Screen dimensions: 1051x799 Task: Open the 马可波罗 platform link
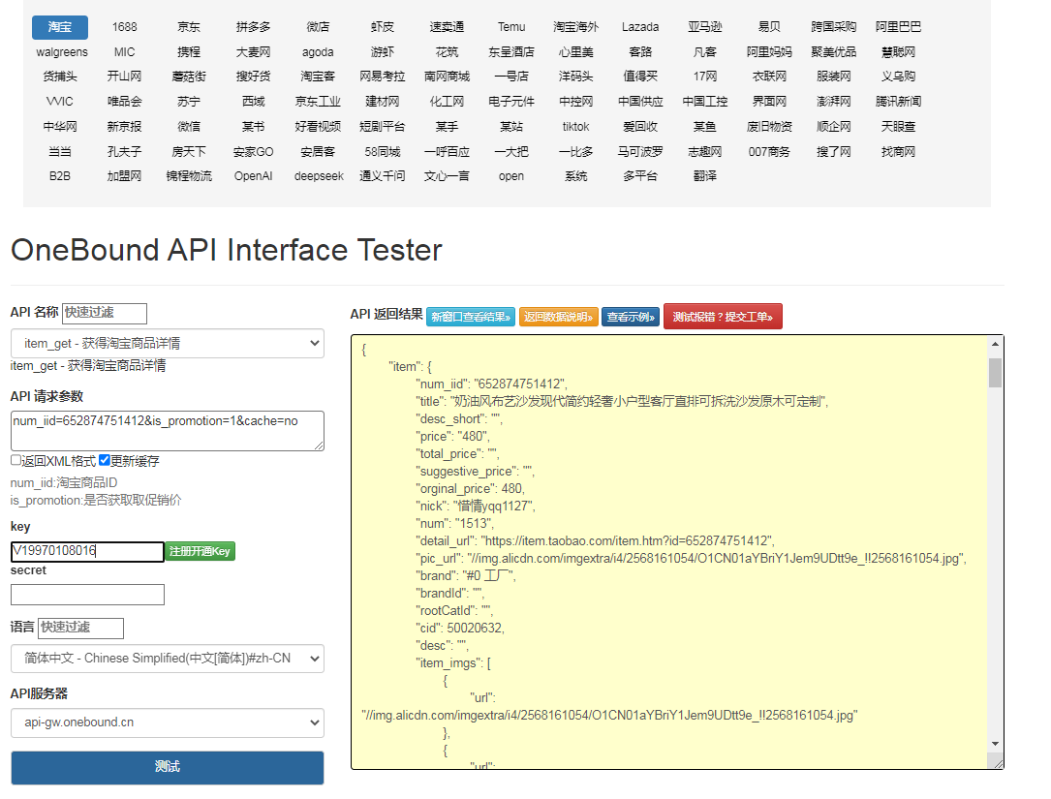(x=640, y=151)
